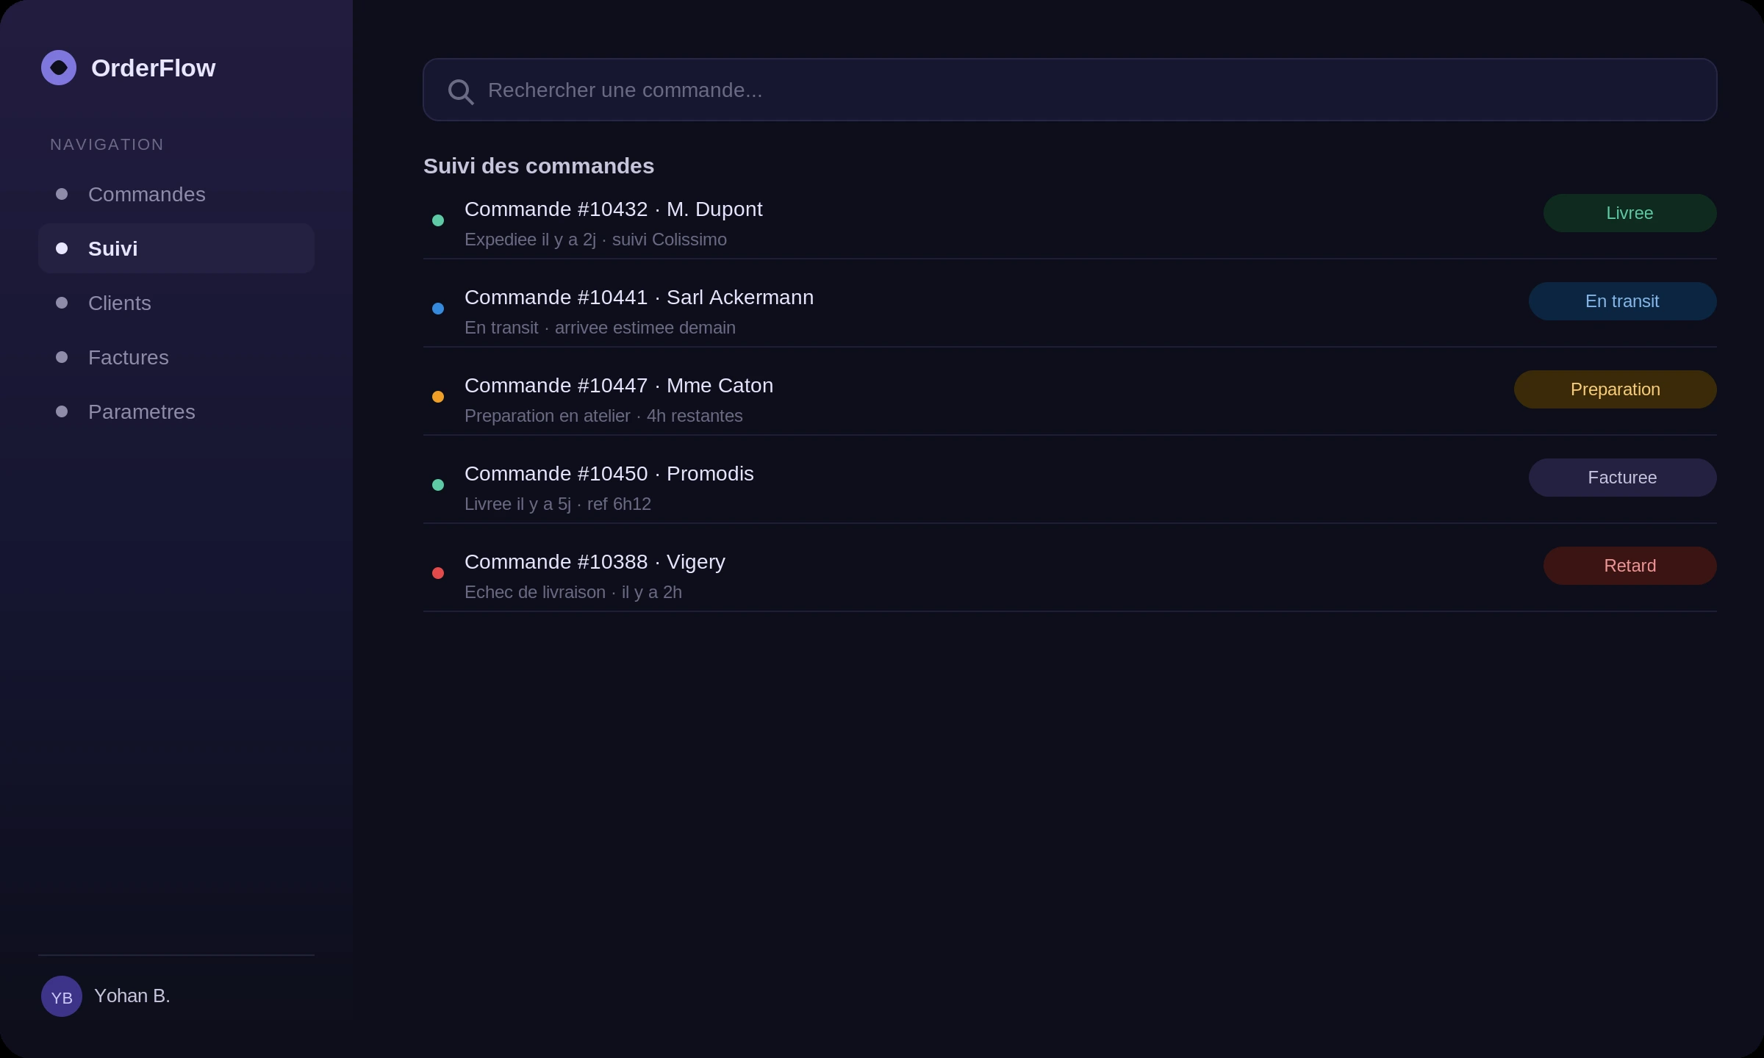The width and height of the screenshot is (1764, 1058).
Task: Click green status dot for order #10432
Action: (x=438, y=220)
